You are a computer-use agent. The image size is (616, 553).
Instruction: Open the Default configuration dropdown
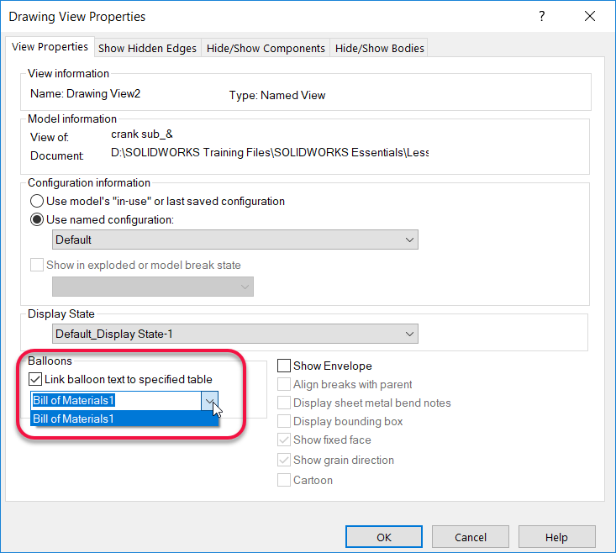pos(235,240)
